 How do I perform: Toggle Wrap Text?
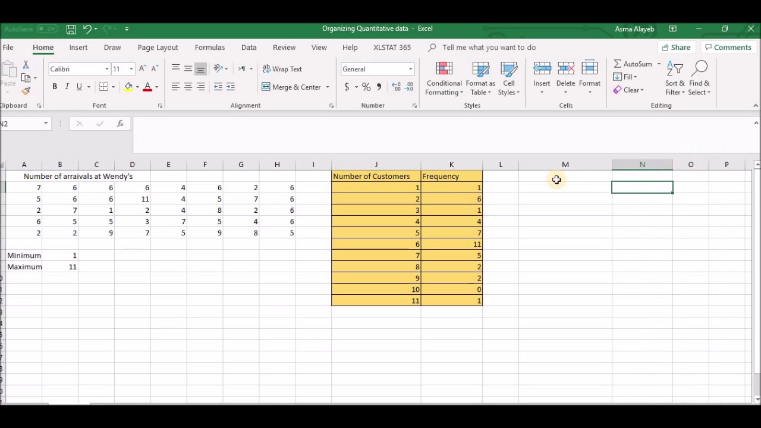(x=282, y=69)
